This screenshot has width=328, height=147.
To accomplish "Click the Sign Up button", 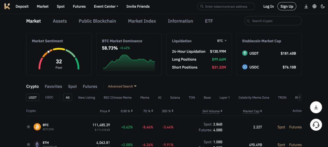I will (x=287, y=6).
